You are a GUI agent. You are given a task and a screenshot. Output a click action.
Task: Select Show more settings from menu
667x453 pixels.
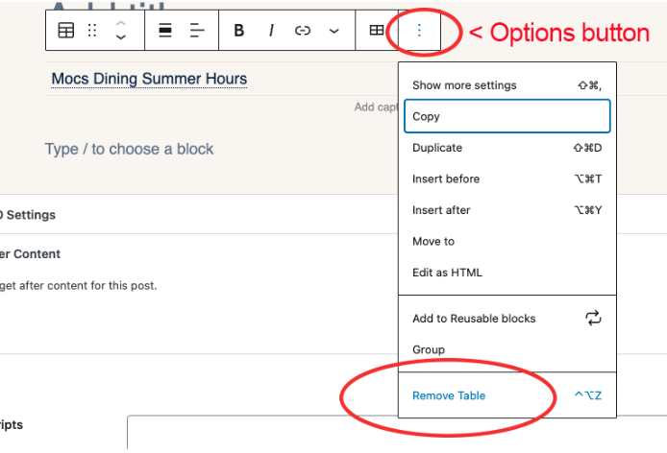click(463, 85)
